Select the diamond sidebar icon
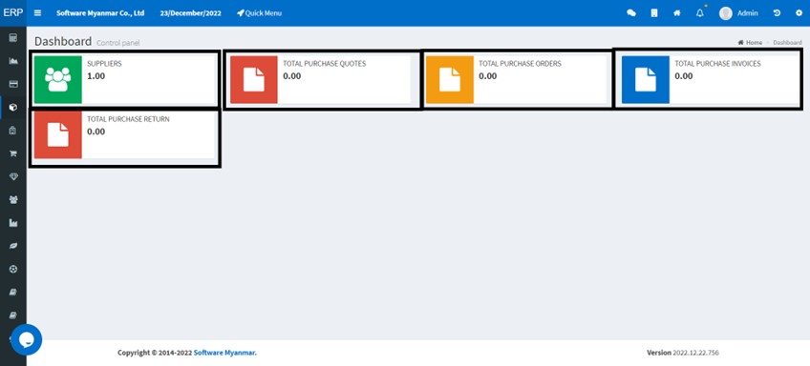Image resolution: width=810 pixels, height=366 pixels. (x=13, y=177)
